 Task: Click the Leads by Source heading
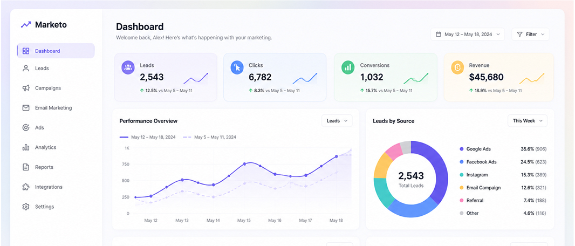393,121
